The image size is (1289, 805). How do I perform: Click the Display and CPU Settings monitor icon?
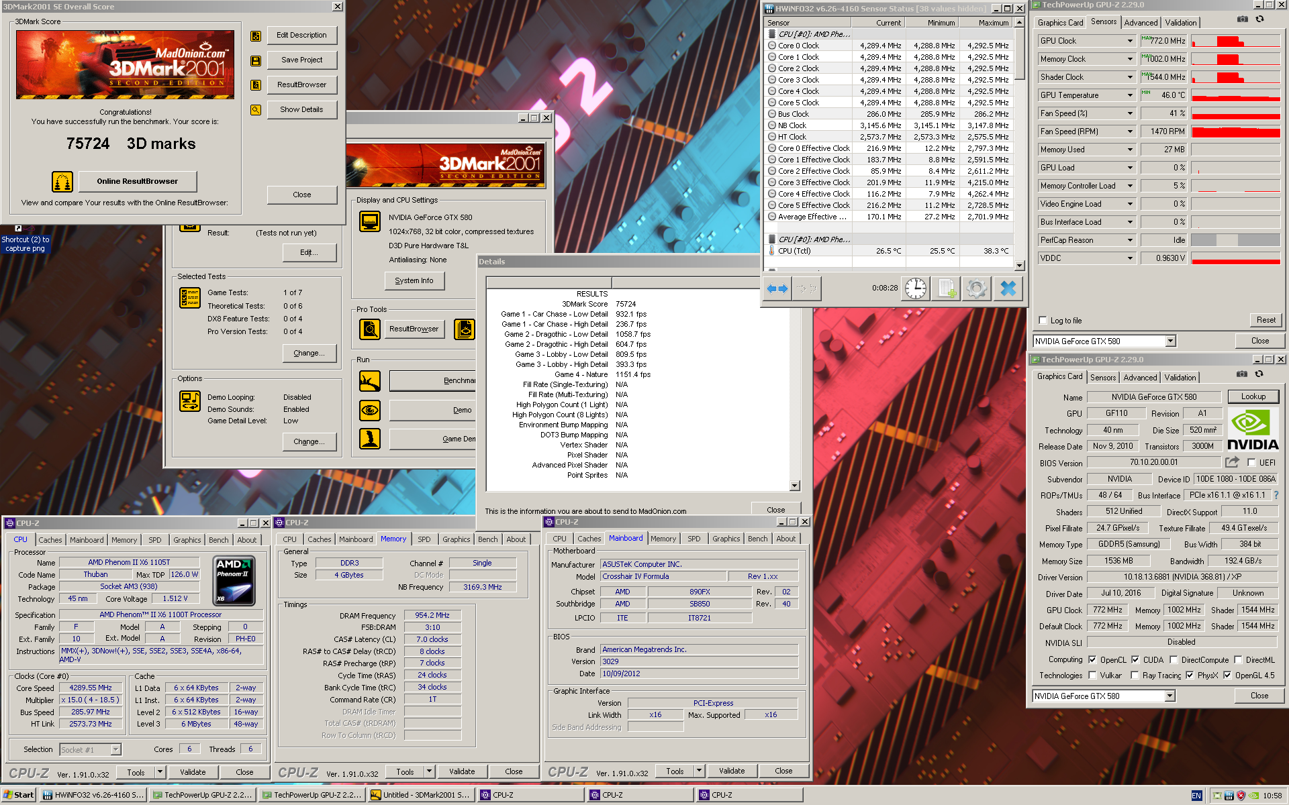[x=370, y=221]
